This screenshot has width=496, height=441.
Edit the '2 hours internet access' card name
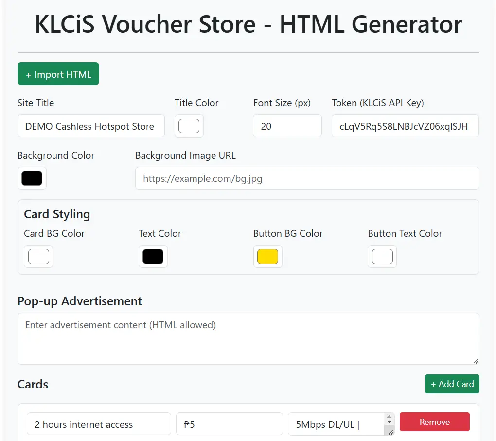pos(99,424)
